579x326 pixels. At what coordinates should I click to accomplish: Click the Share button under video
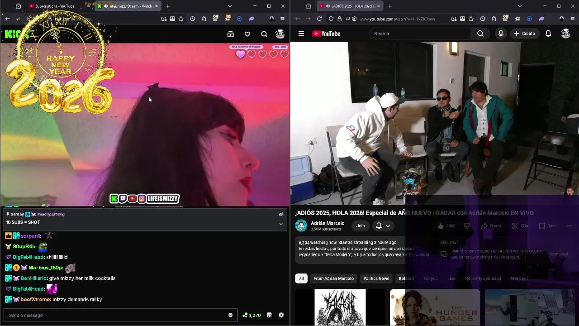tap(491, 226)
